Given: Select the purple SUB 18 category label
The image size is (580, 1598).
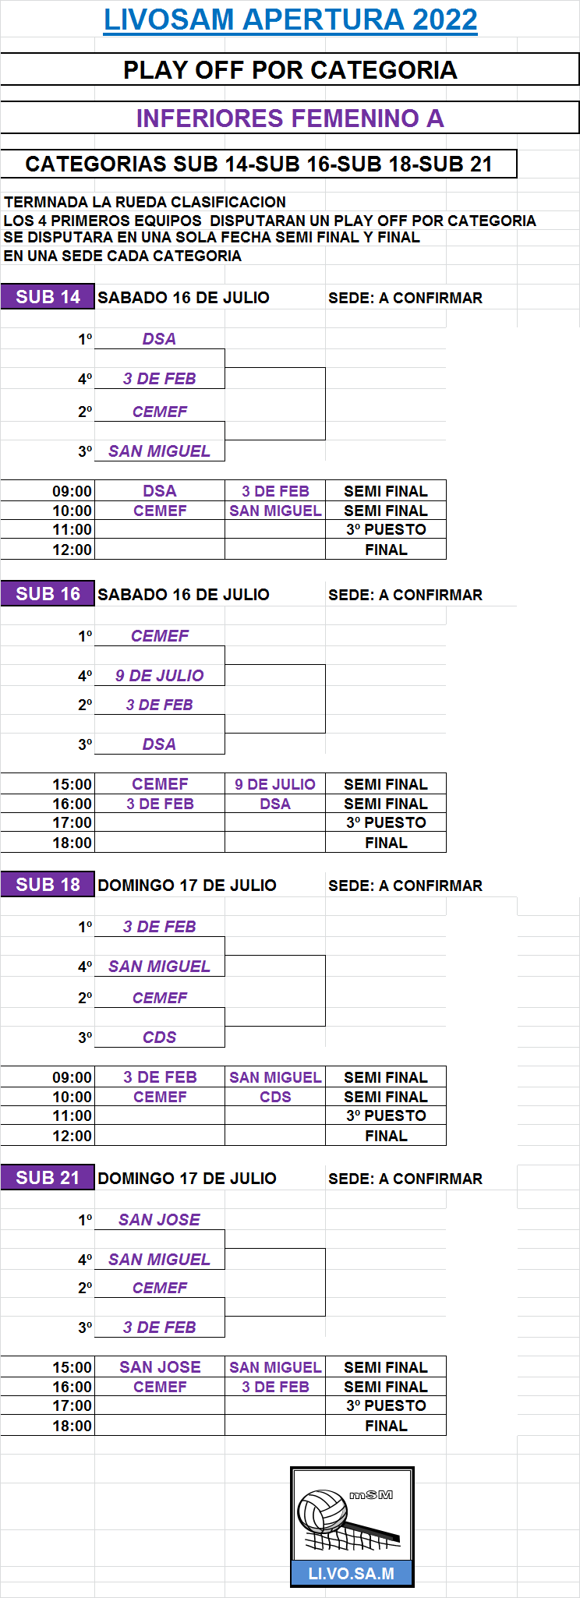Looking at the screenshot, I should click(x=48, y=885).
